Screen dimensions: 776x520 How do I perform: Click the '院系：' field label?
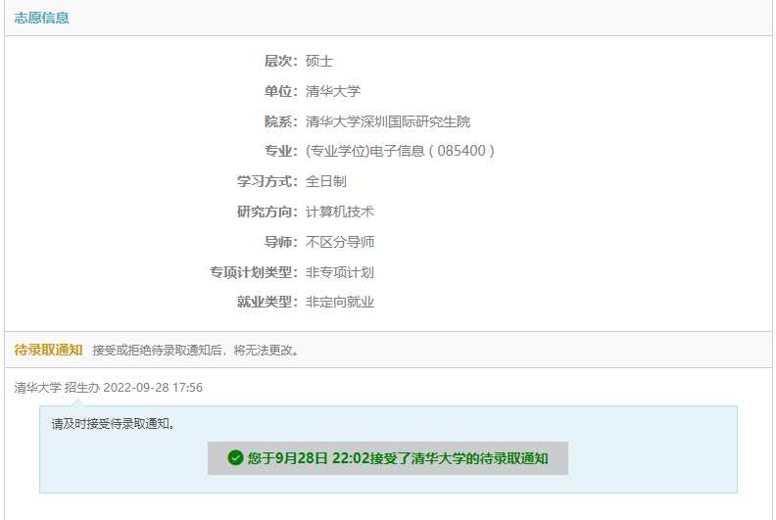coord(281,121)
